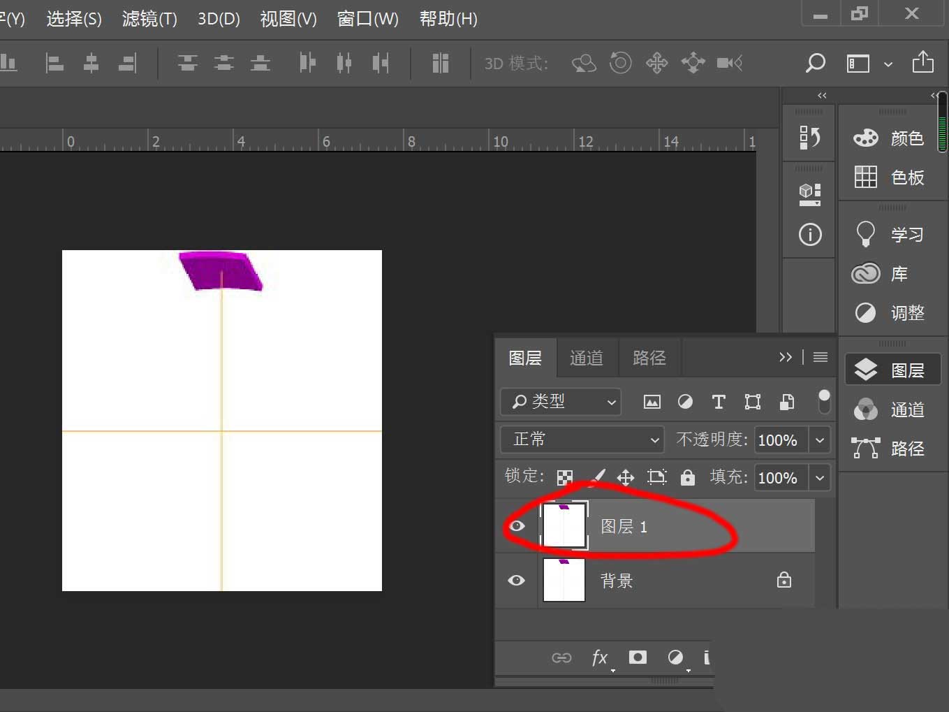Open the layers panel flyout menu
Screen dimensions: 949x712
coord(821,357)
